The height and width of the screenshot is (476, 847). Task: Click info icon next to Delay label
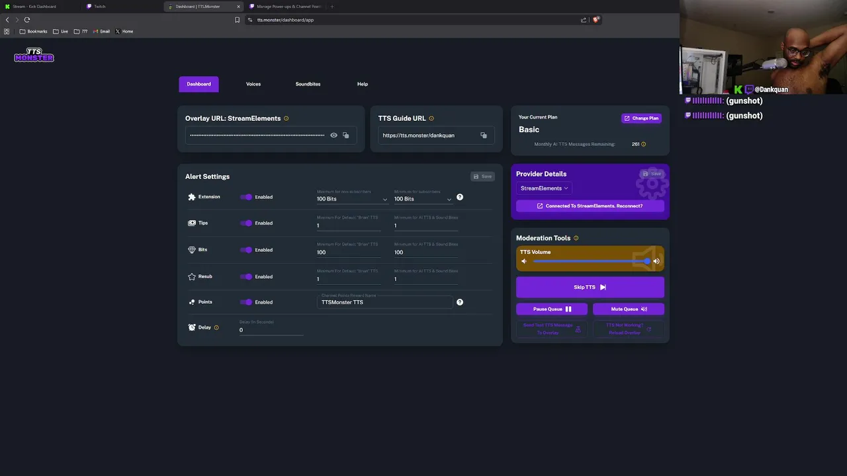coord(216,327)
